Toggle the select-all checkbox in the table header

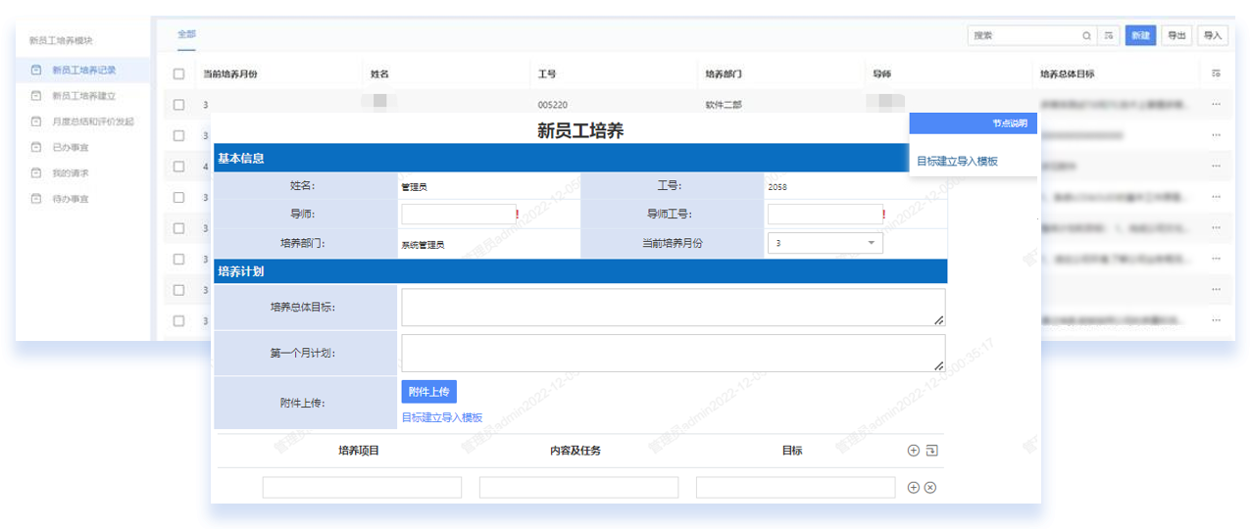[x=178, y=73]
